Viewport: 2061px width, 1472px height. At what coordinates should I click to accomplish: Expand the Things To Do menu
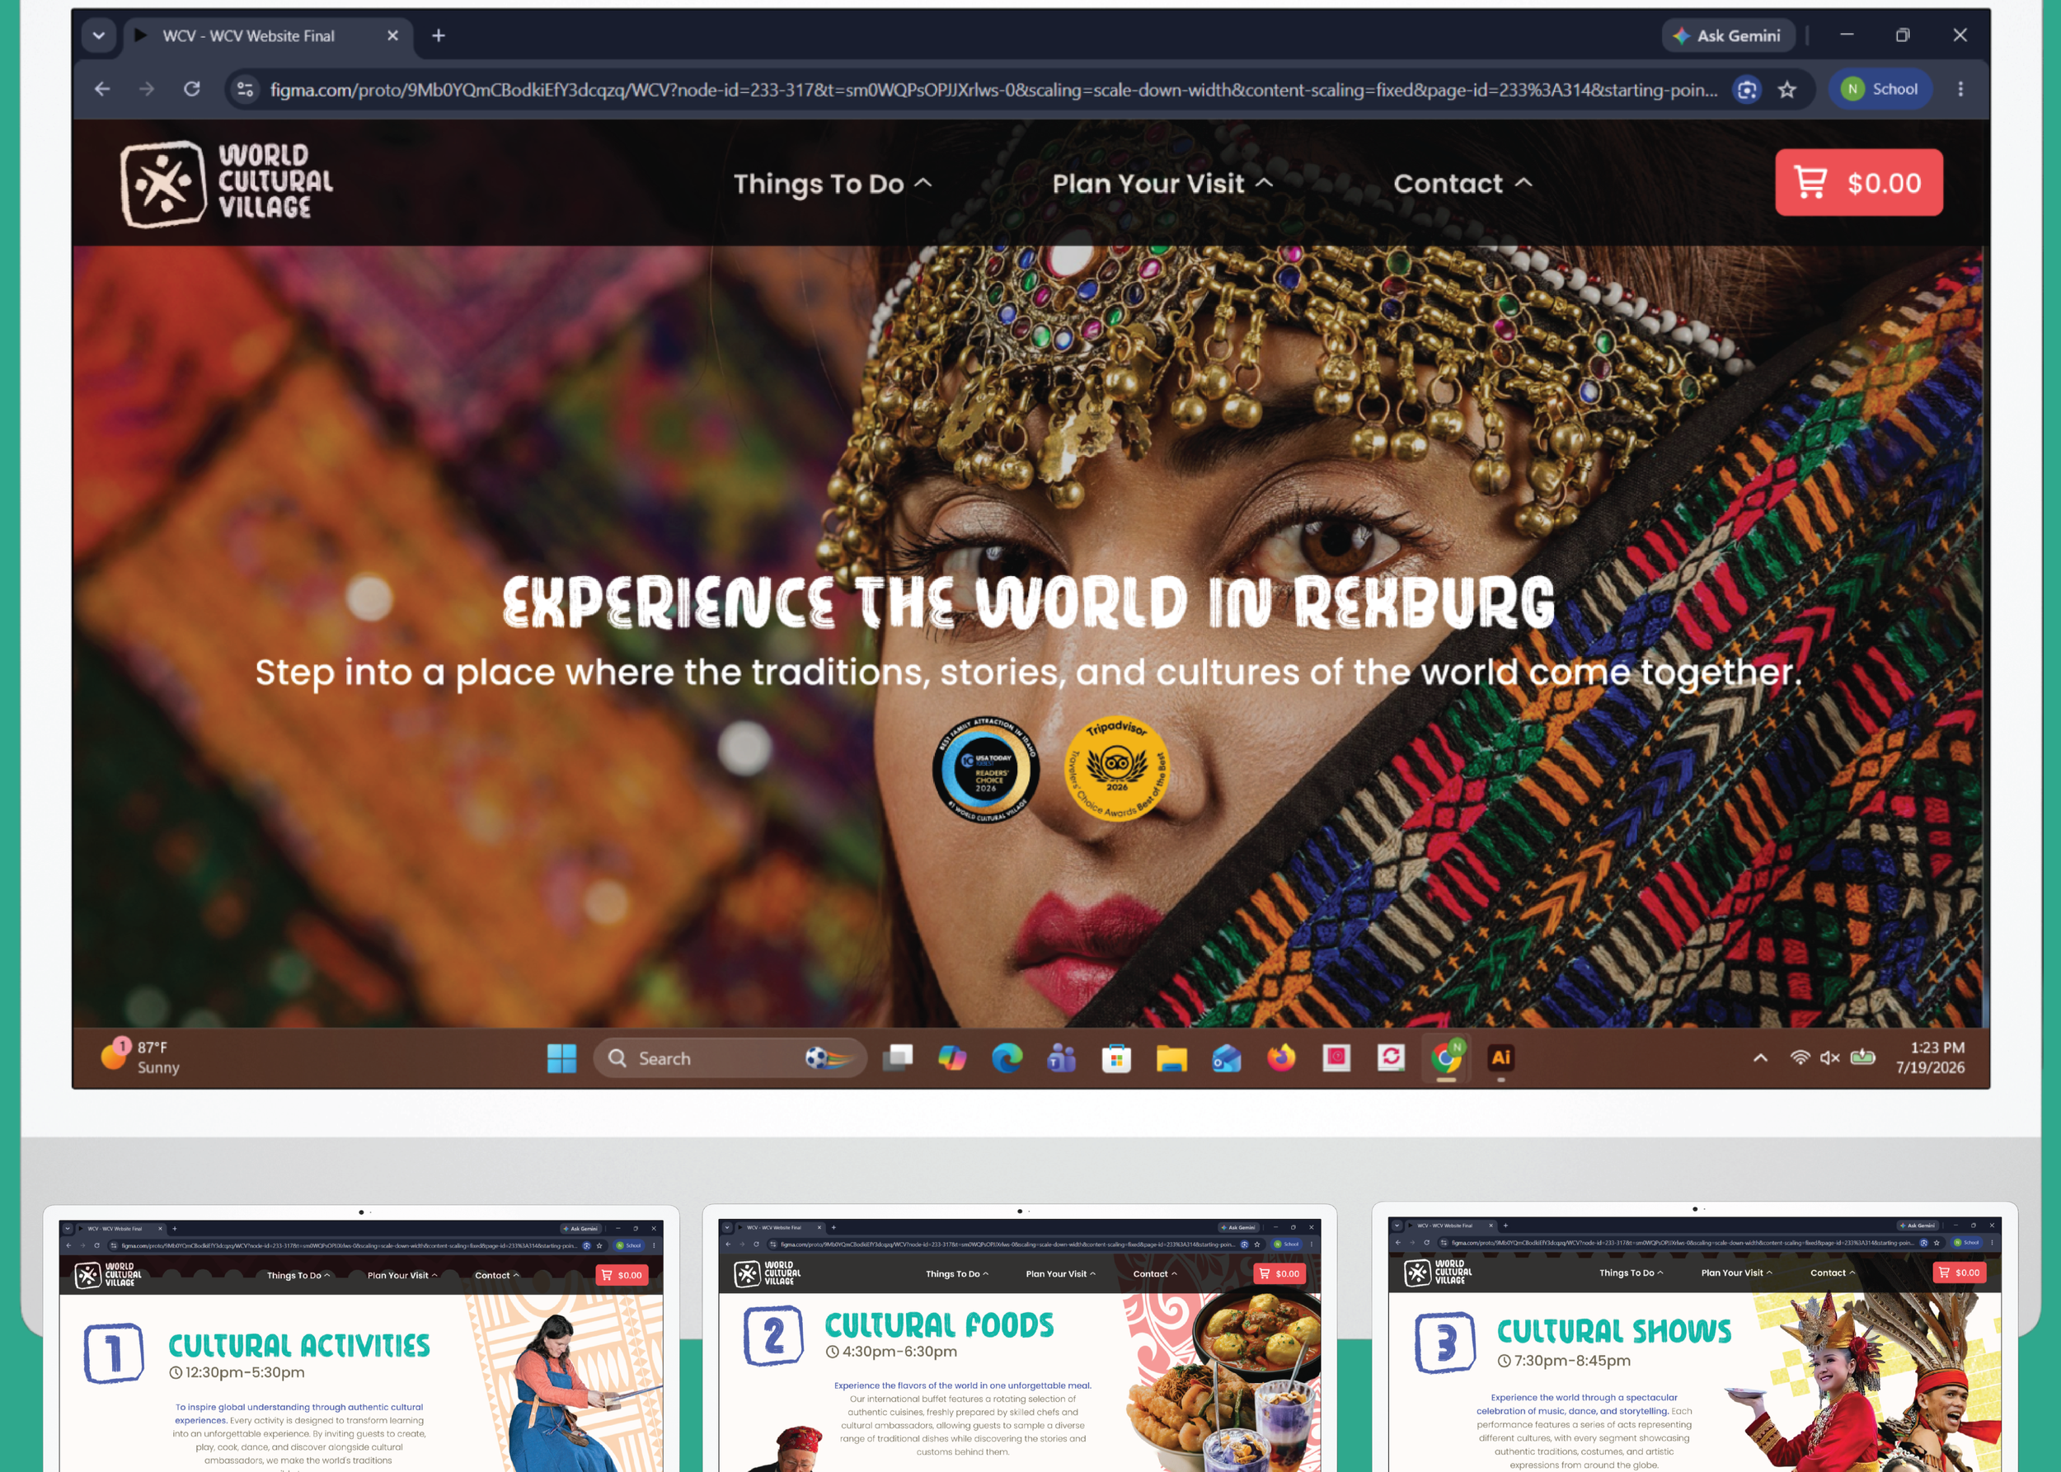click(x=833, y=184)
